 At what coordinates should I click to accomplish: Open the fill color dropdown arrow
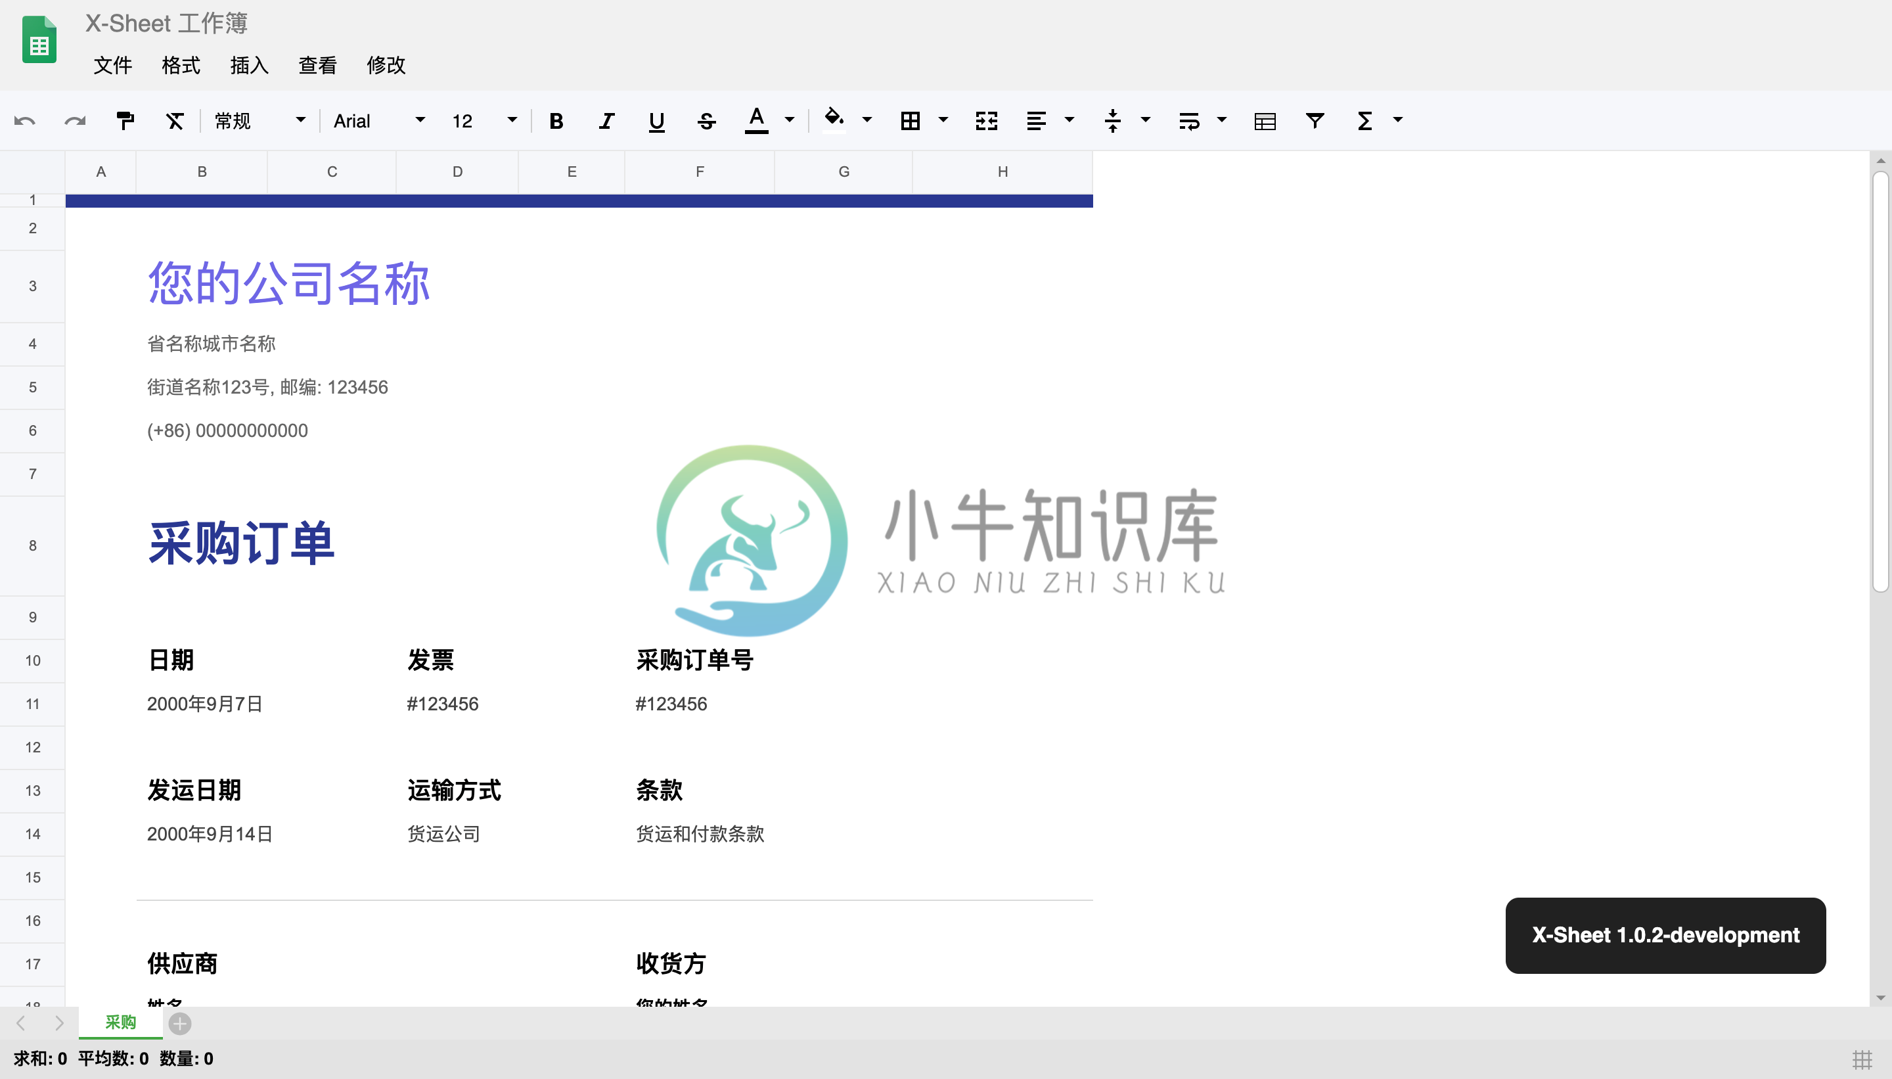pyautogui.click(x=867, y=120)
